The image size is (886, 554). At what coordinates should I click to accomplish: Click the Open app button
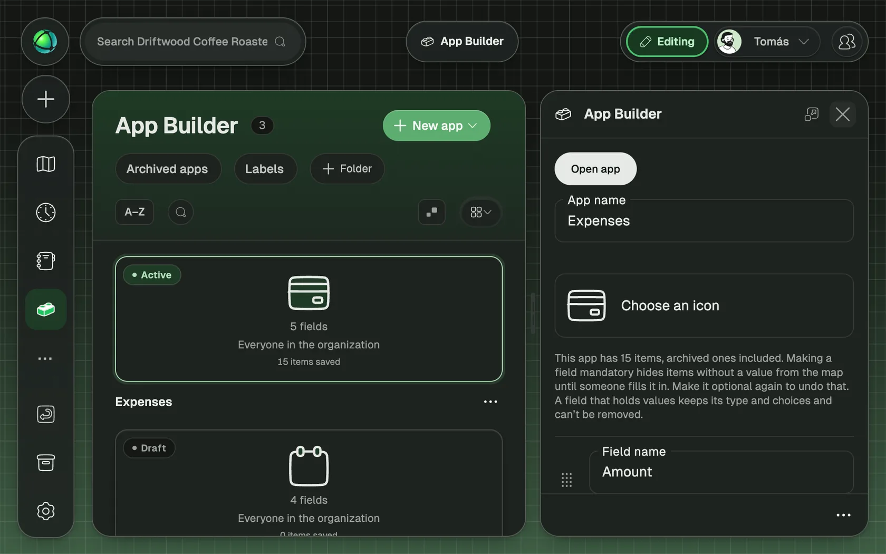coord(595,169)
